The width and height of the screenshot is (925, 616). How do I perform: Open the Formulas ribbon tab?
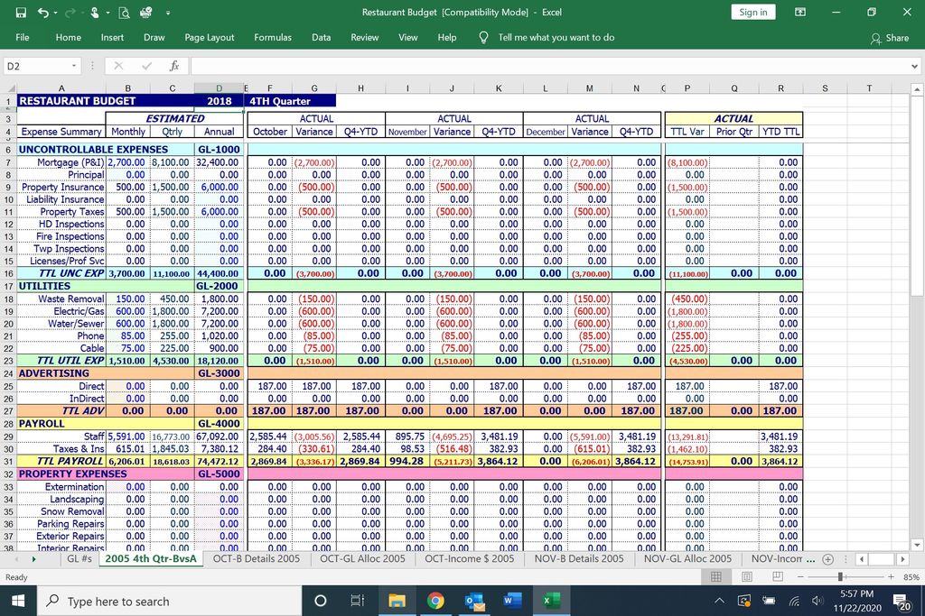[x=273, y=37]
